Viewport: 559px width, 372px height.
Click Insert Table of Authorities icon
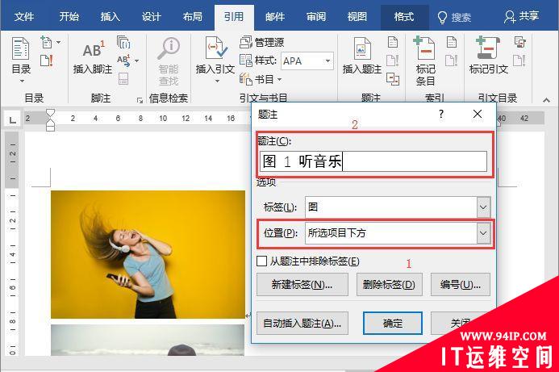coord(519,42)
